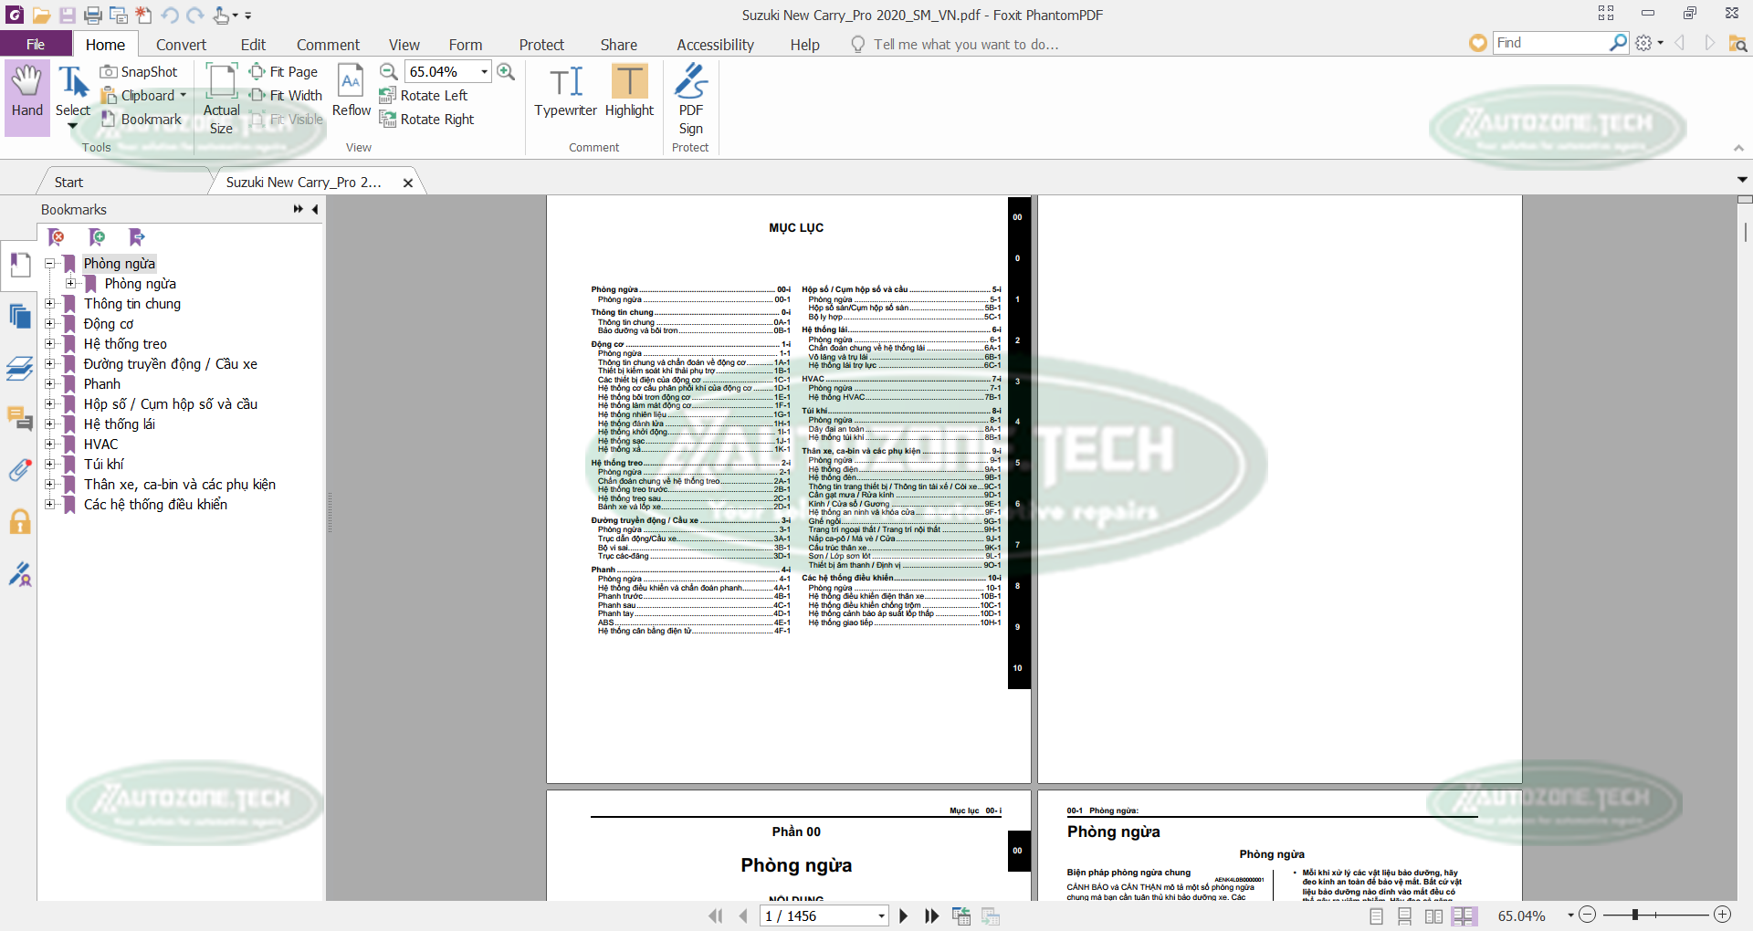
Task: Show the Attachments panel
Action: 19,470
